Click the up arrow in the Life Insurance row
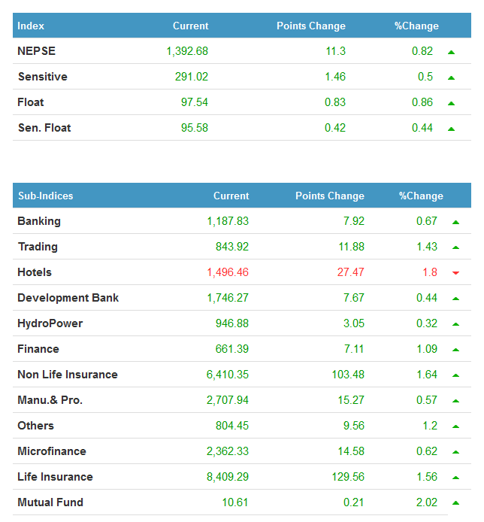The height and width of the screenshot is (522, 484). [455, 478]
